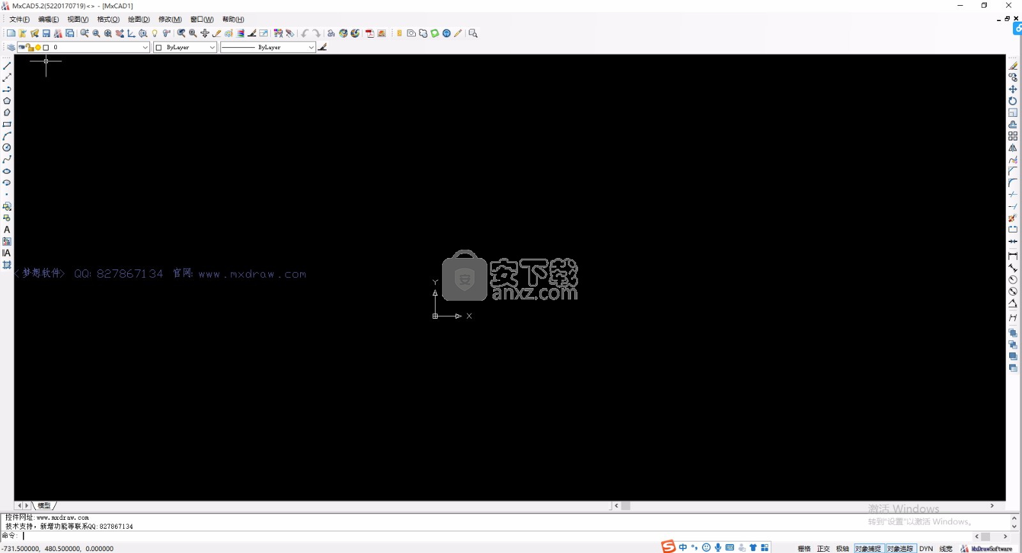Open the 修改(M) menu
This screenshot has width=1022, height=553.
pos(170,19)
